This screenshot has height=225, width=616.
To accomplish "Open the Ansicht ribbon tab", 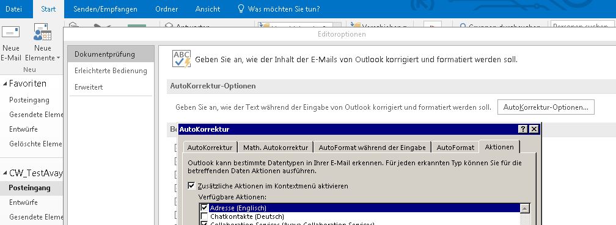I will [208, 9].
